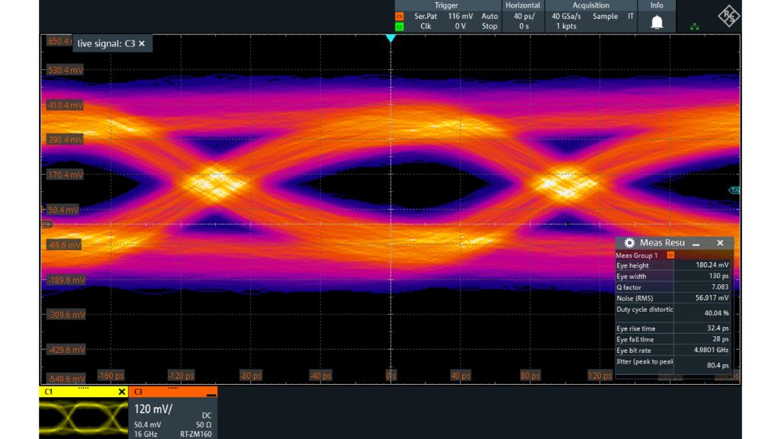This screenshot has height=439, width=781.
Task: Select the Eye fall time label
Action: pyautogui.click(x=635, y=339)
